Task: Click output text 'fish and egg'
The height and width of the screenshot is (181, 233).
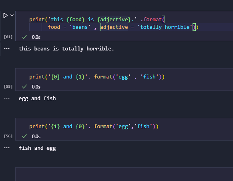Action: point(37,148)
